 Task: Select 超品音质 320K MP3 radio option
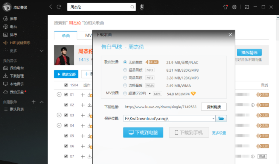[125, 70]
